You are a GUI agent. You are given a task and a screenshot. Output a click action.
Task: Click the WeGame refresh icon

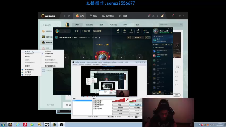click(x=69, y=16)
